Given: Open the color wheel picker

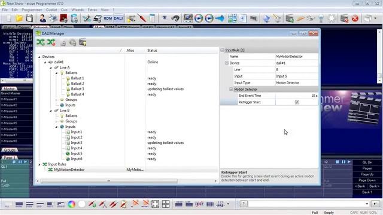Looking at the screenshot, I should [72, 204].
